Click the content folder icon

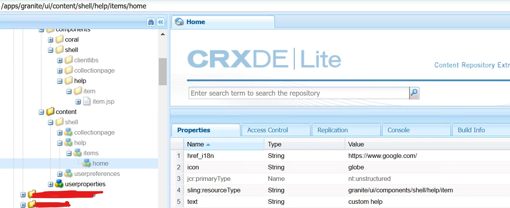click(x=50, y=112)
